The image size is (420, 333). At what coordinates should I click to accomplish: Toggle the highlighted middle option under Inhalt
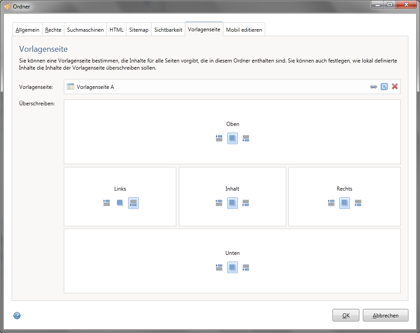(x=232, y=203)
